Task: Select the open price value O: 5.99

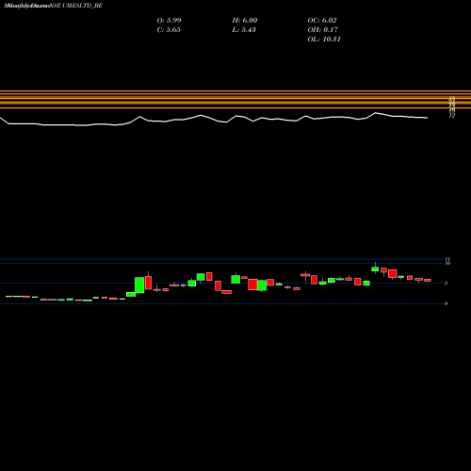Action: pyautogui.click(x=169, y=21)
